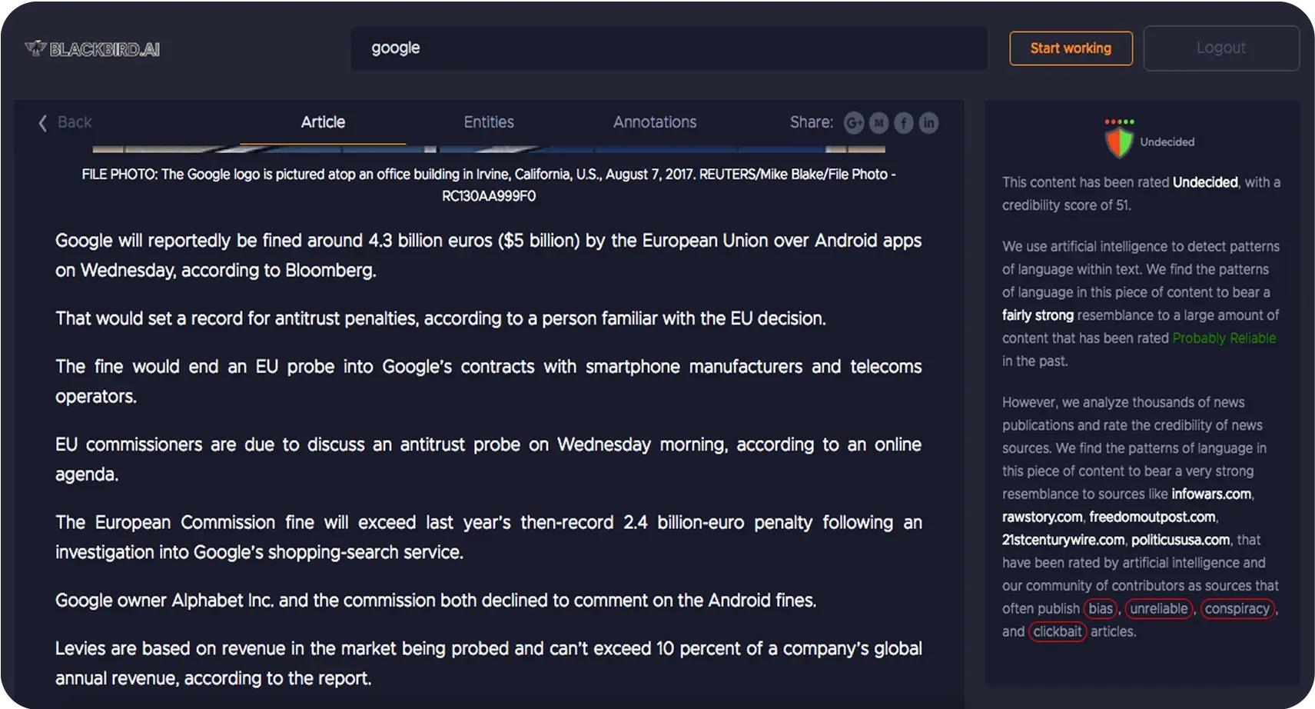
Task: Click the Logout button
Action: point(1220,48)
